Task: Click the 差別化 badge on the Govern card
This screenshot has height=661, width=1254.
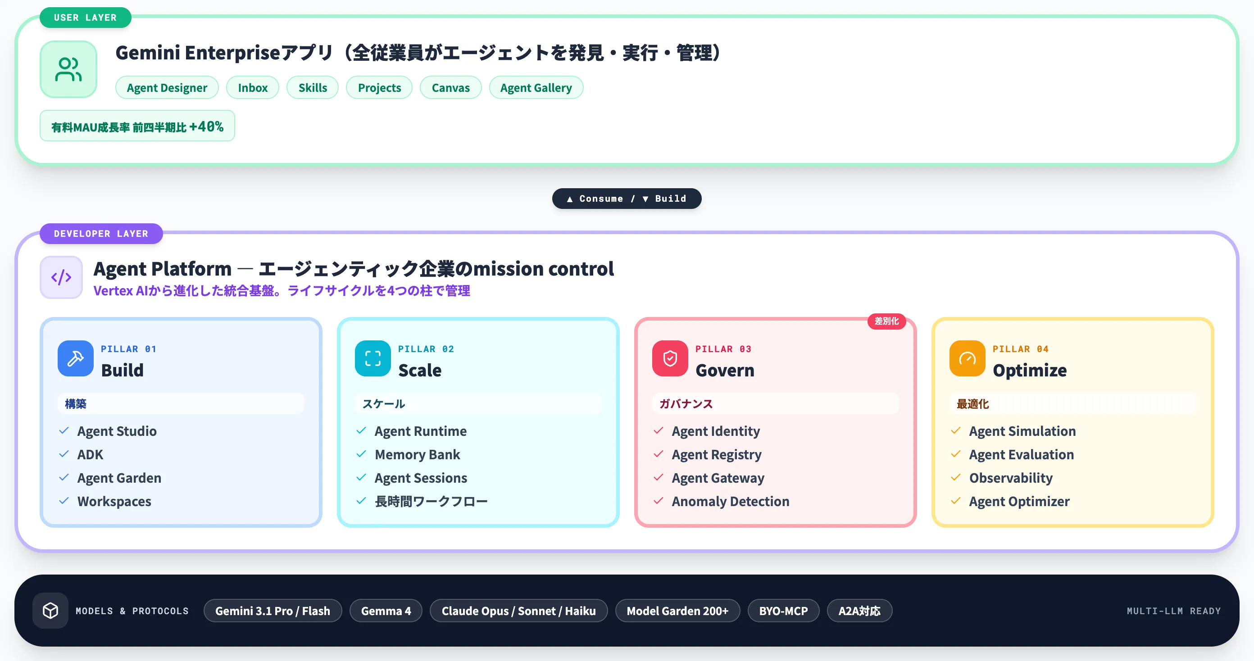Action: pyautogui.click(x=887, y=321)
